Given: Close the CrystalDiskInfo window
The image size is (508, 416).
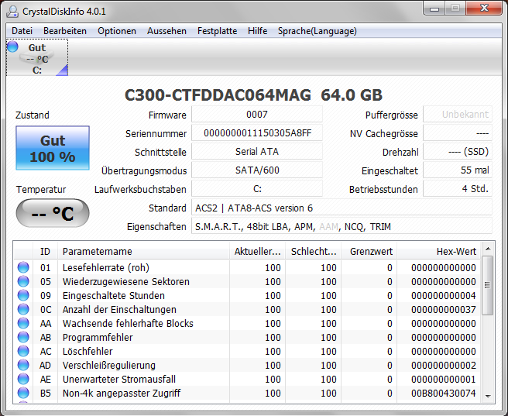Looking at the screenshot, I should tap(484, 8).
